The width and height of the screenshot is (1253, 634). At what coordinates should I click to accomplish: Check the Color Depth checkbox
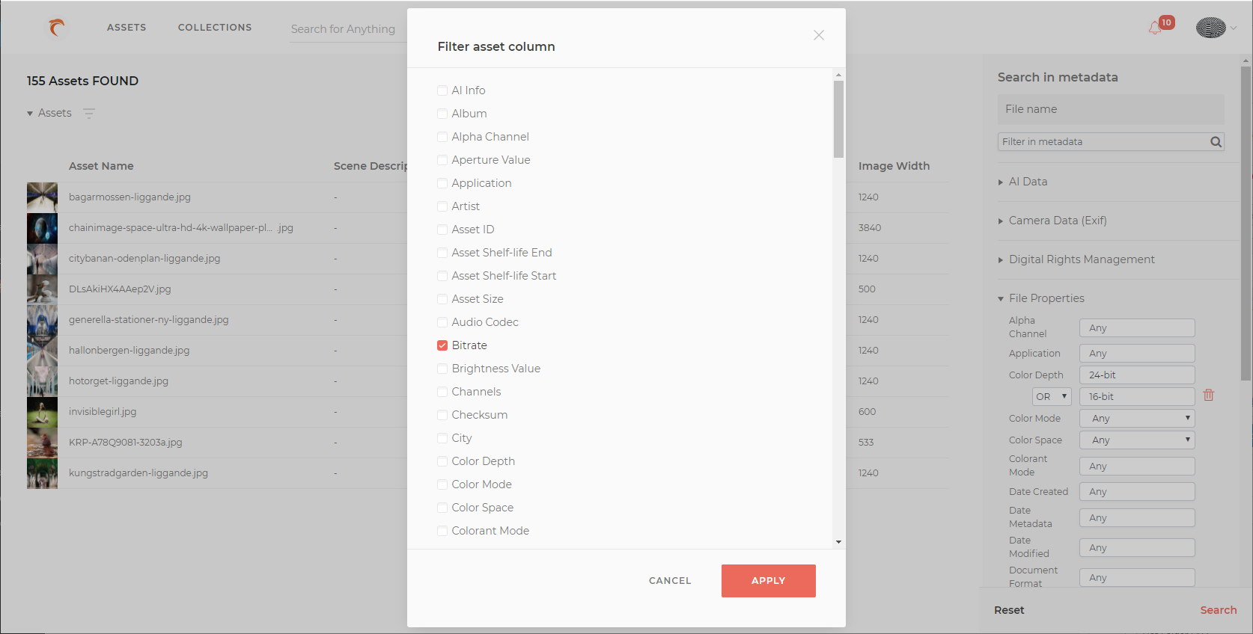pyautogui.click(x=442, y=461)
